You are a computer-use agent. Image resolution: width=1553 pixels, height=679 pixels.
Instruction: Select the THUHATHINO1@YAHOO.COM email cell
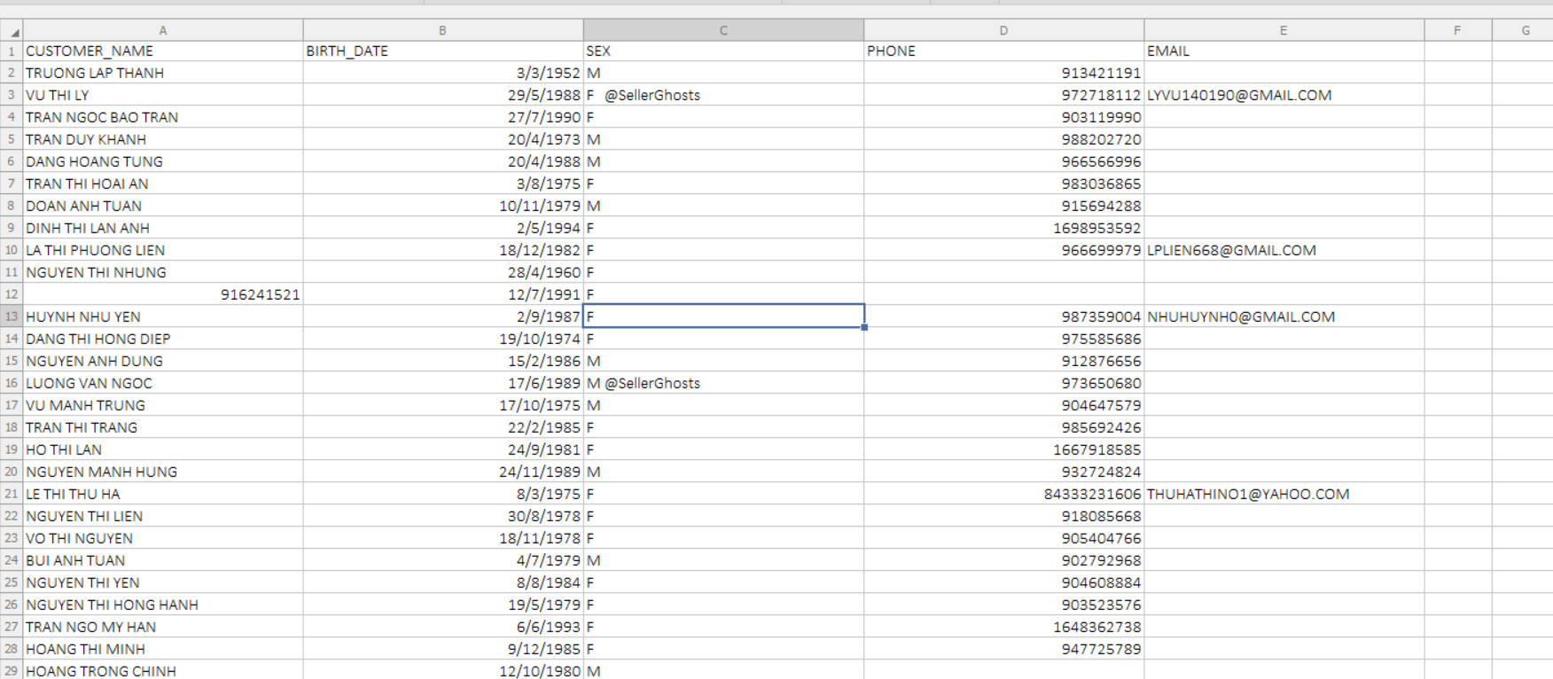[x=1283, y=495]
